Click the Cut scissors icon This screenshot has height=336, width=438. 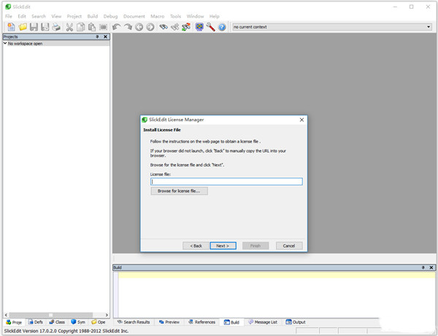pos(69,27)
